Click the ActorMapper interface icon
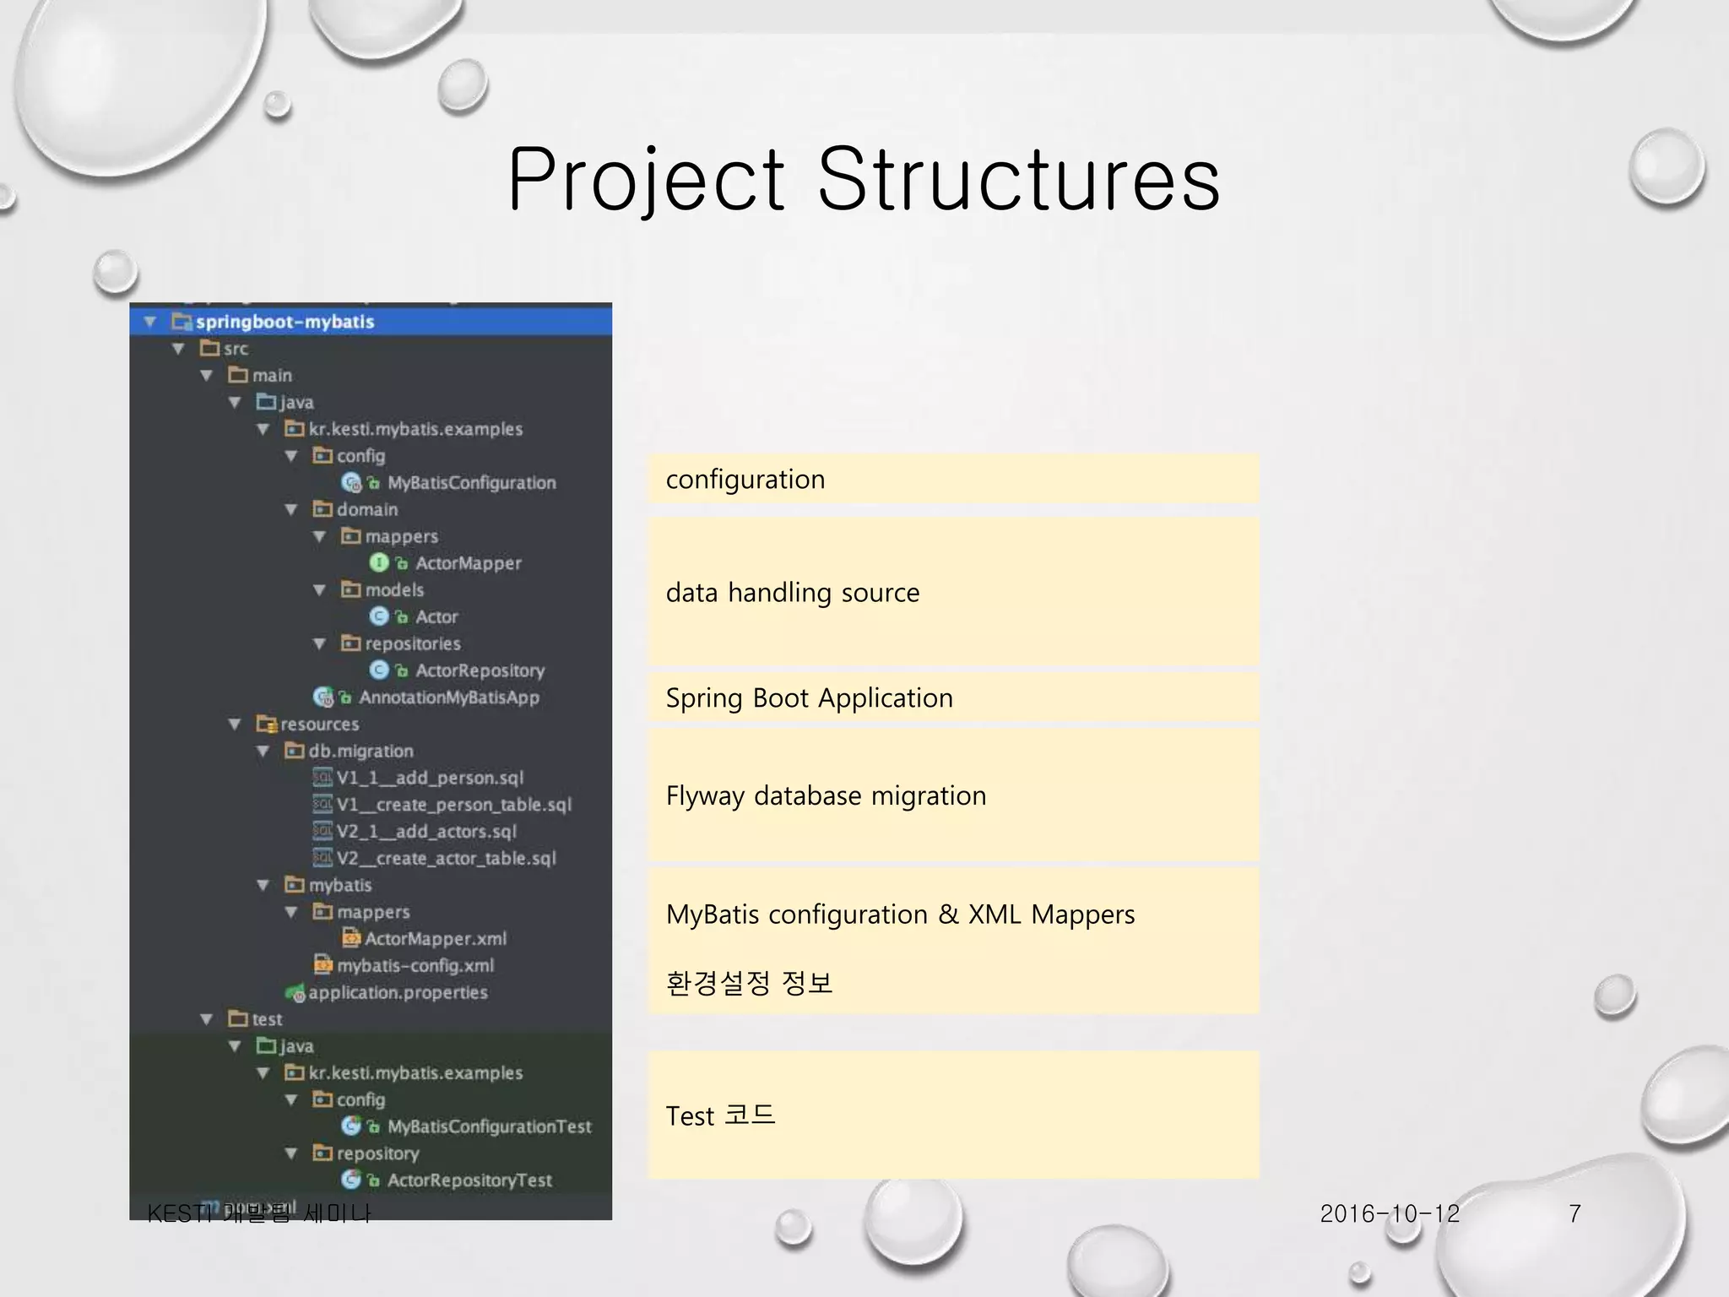 pyautogui.click(x=379, y=562)
